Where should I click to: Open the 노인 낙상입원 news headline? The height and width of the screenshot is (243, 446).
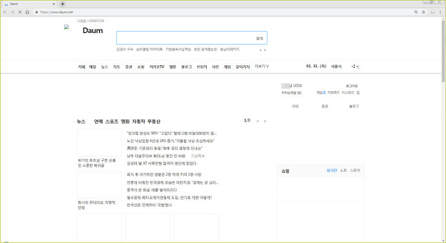point(171,141)
